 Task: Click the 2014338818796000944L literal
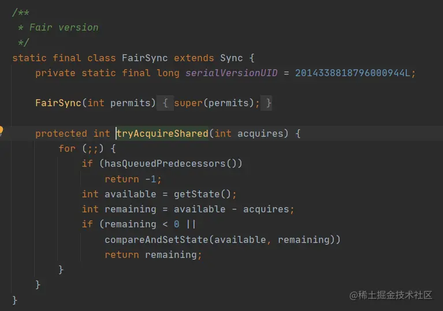(x=352, y=73)
